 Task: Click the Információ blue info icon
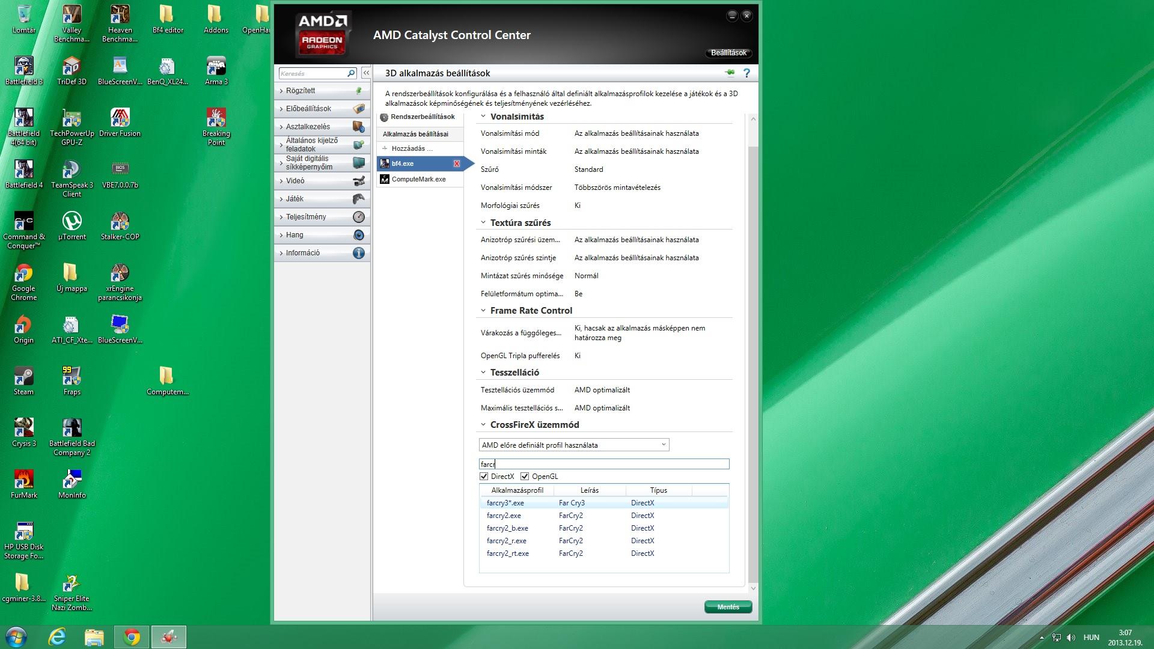[x=359, y=253]
